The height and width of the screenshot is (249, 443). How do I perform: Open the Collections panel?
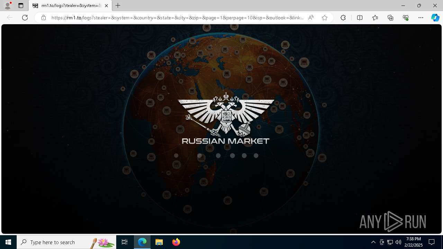pos(390,18)
